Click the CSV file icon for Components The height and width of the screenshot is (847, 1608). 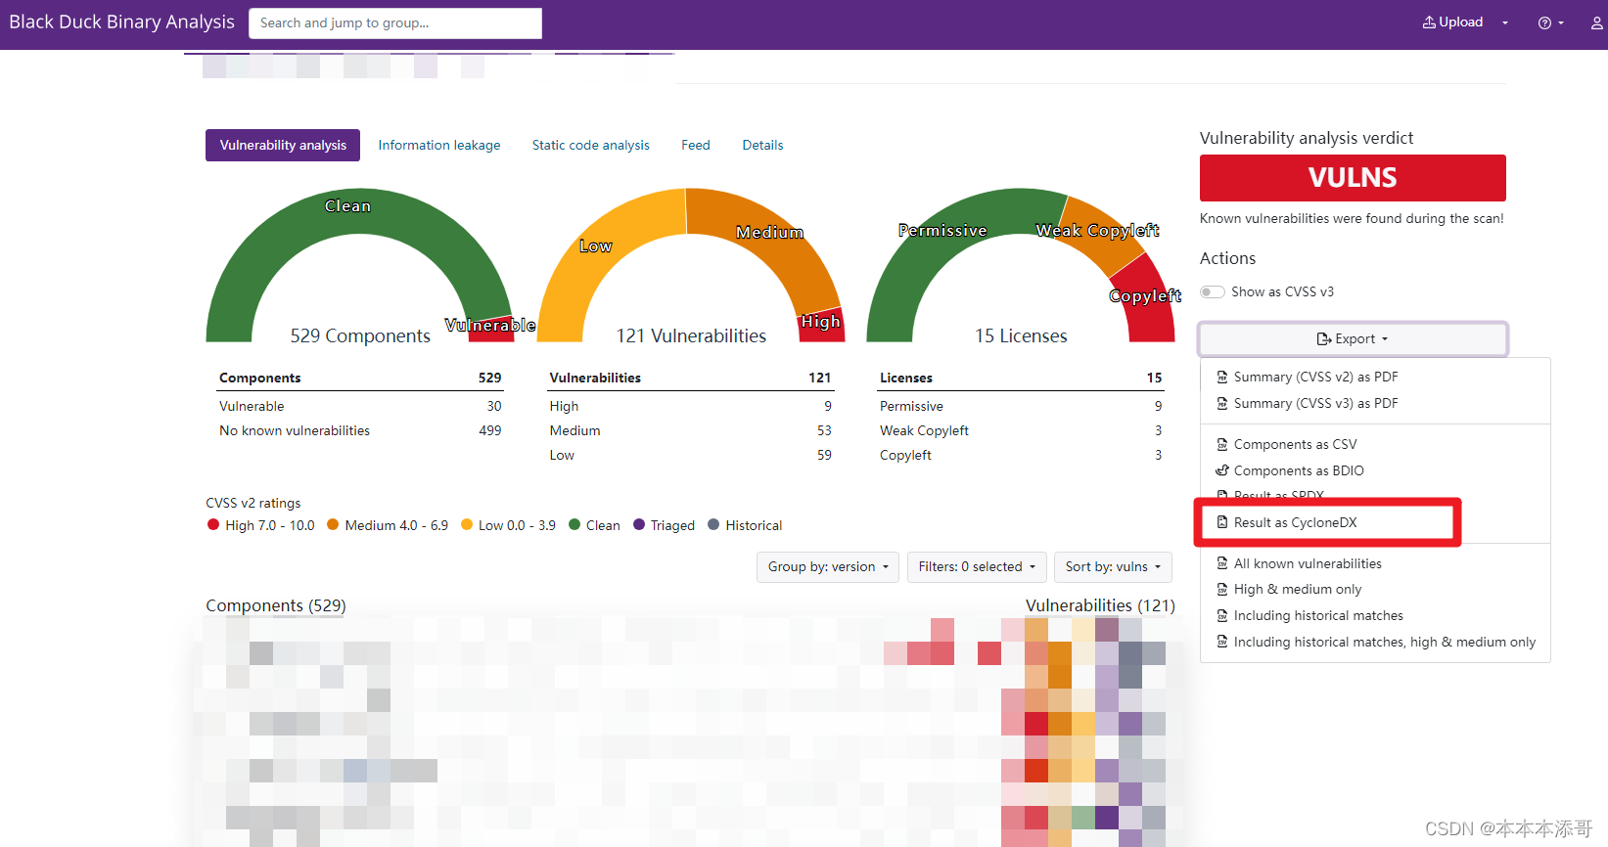(1222, 444)
